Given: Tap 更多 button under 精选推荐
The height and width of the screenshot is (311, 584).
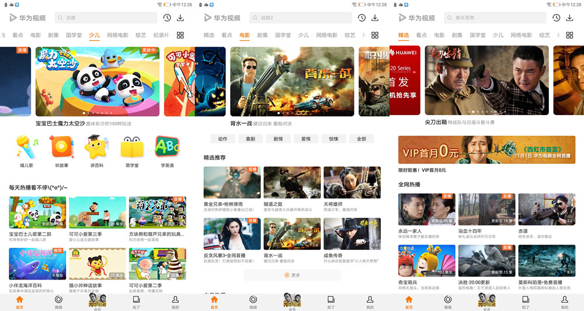Looking at the screenshot, I should click(293, 275).
